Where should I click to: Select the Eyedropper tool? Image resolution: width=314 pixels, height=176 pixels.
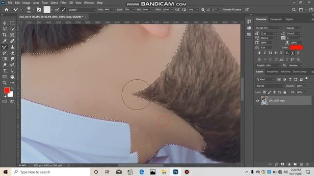click(x=4, y=41)
